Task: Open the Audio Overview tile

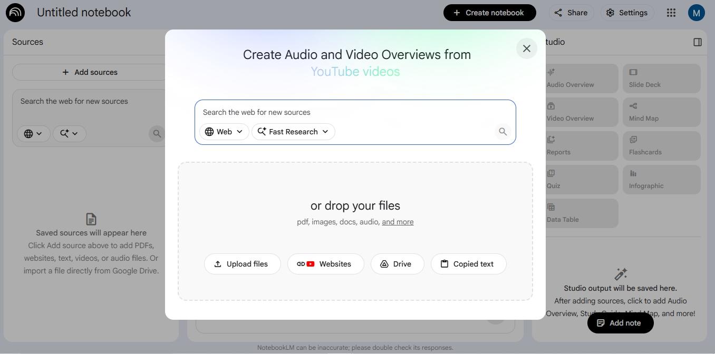Action: [x=579, y=78]
